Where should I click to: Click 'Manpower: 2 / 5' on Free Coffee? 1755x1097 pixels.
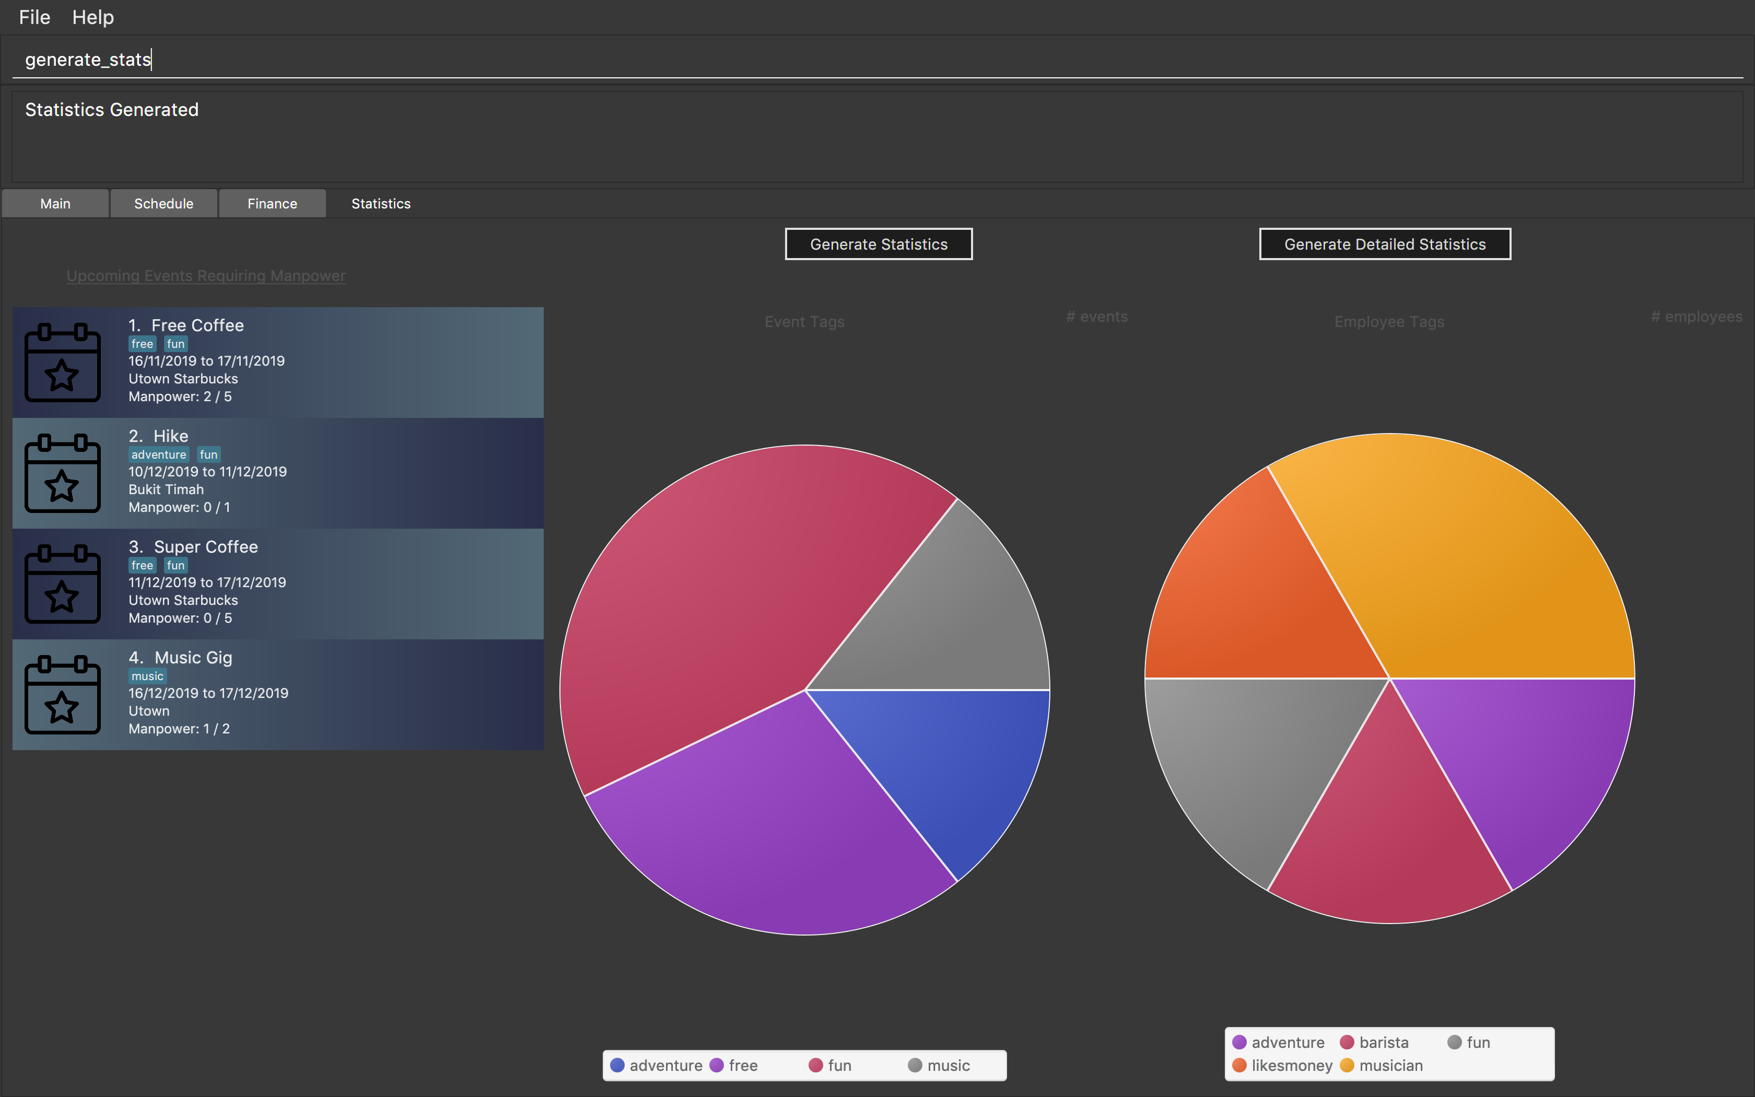[x=180, y=397]
